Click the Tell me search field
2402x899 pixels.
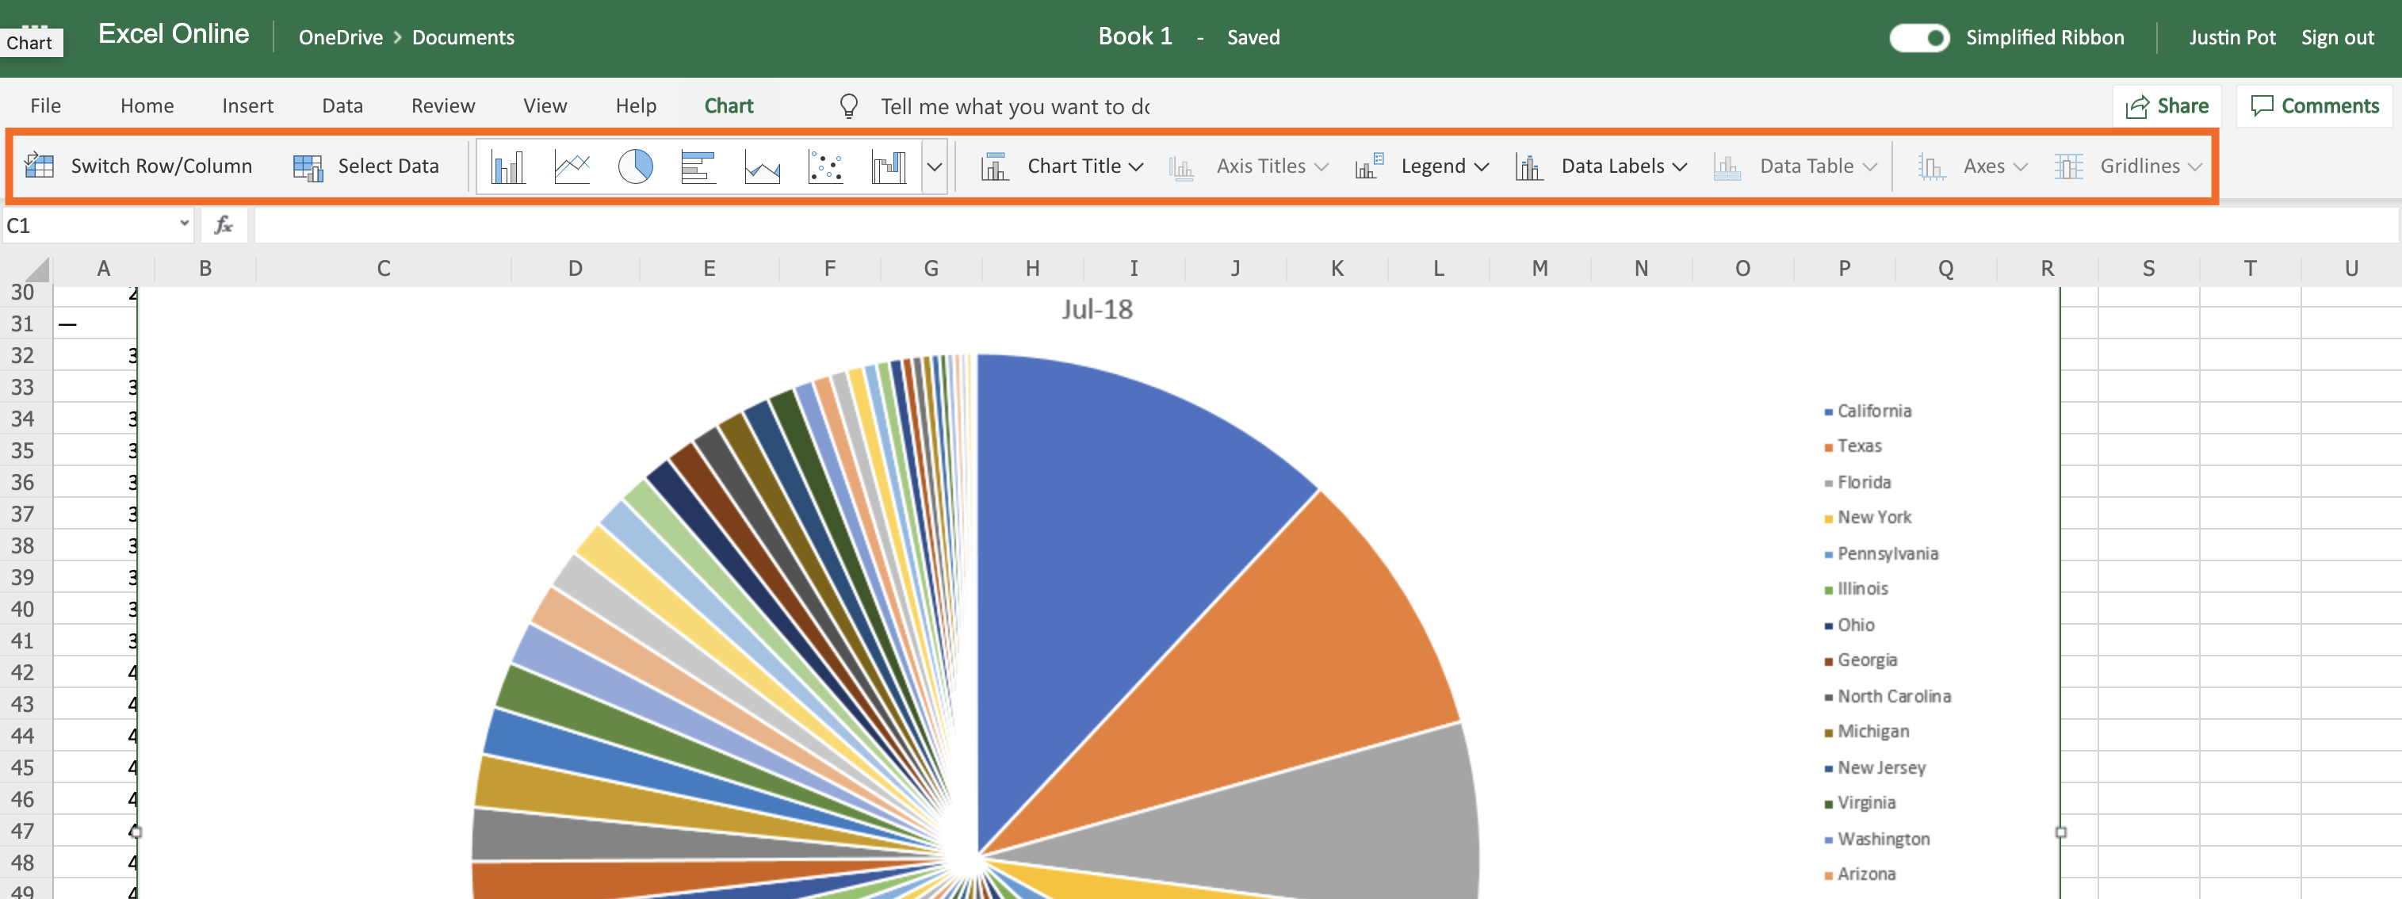click(1015, 106)
